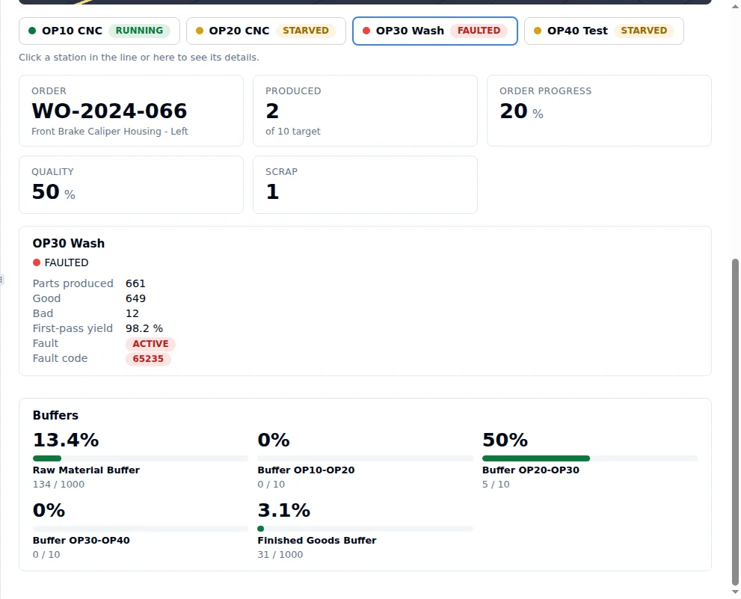The width and height of the screenshot is (741, 599).
Task: Click the ACTIVE fault badge
Action: (x=150, y=344)
